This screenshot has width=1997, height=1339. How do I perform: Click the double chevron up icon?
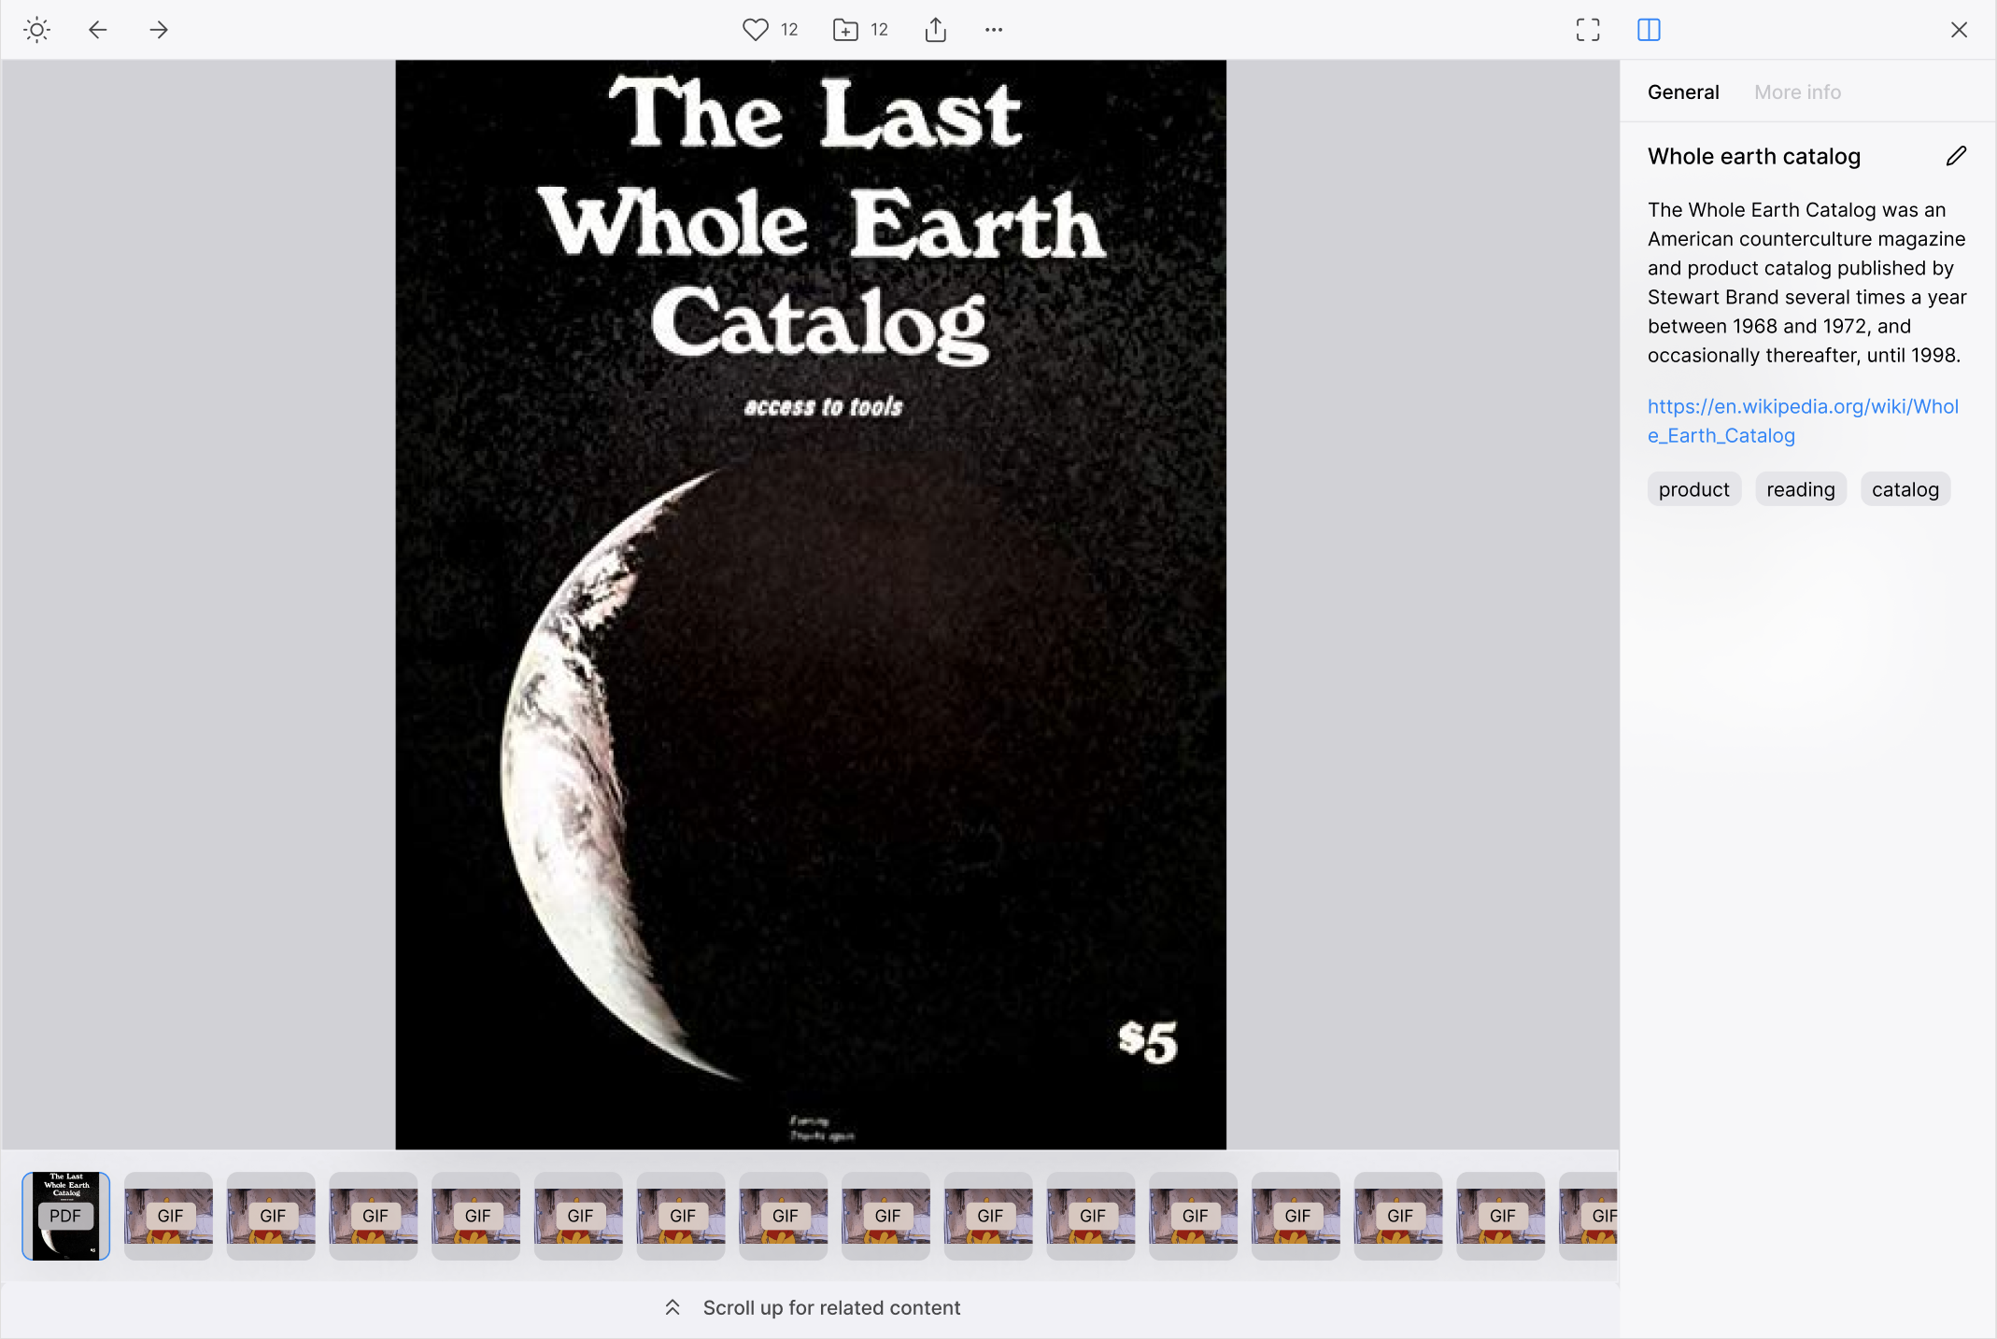click(673, 1307)
